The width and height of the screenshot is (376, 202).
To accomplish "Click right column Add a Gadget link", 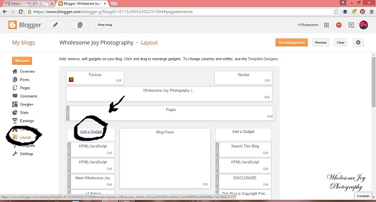I will pos(243,132).
